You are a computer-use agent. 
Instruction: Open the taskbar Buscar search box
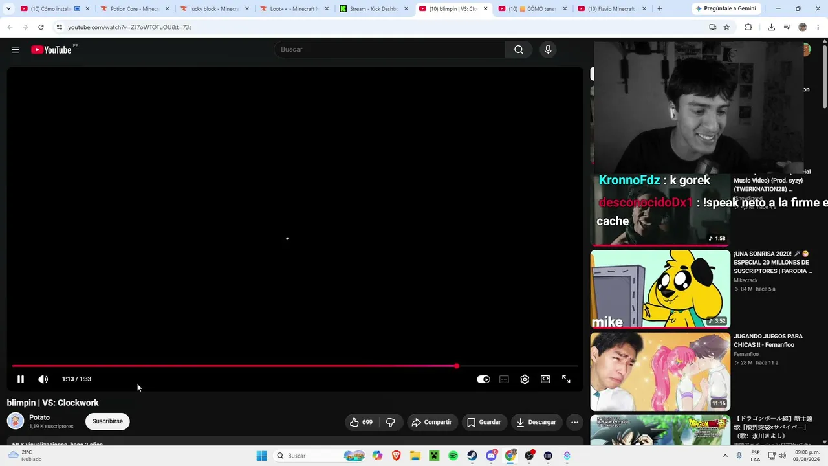pyautogui.click(x=320, y=456)
